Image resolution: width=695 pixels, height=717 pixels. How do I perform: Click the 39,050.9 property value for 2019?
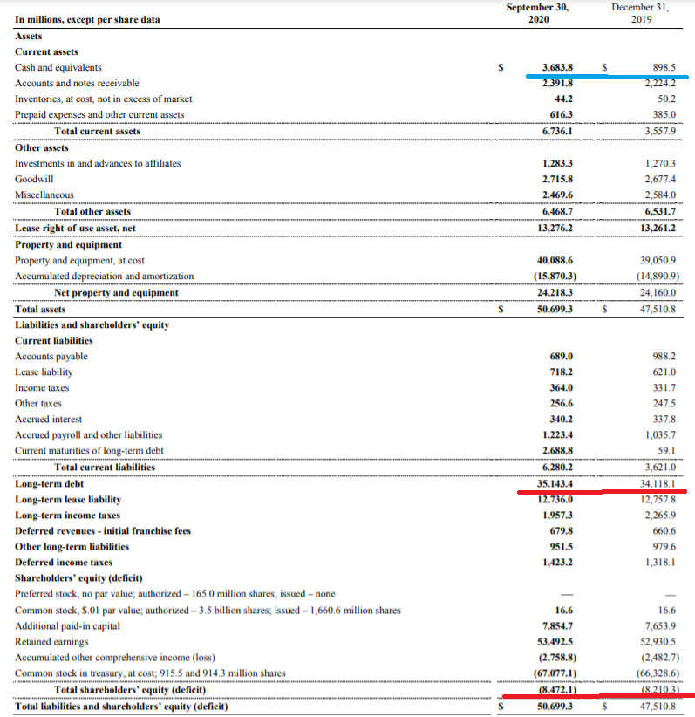(x=658, y=260)
